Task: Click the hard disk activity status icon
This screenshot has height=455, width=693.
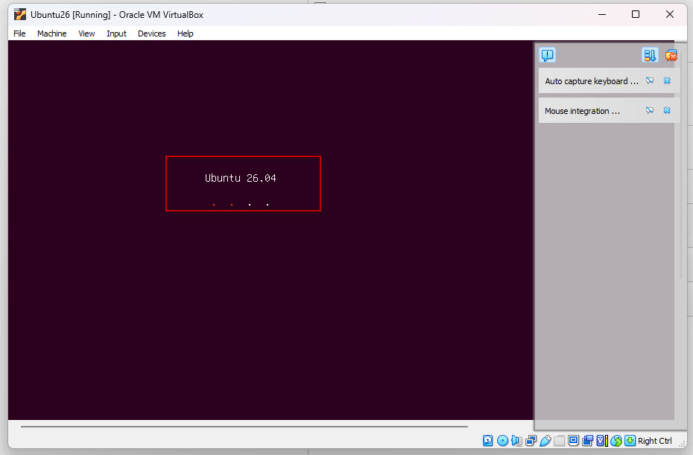Action: click(x=487, y=440)
